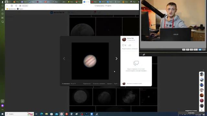Open Microsoft Store from the taskbar
The width and height of the screenshot is (207, 116).
51,114
